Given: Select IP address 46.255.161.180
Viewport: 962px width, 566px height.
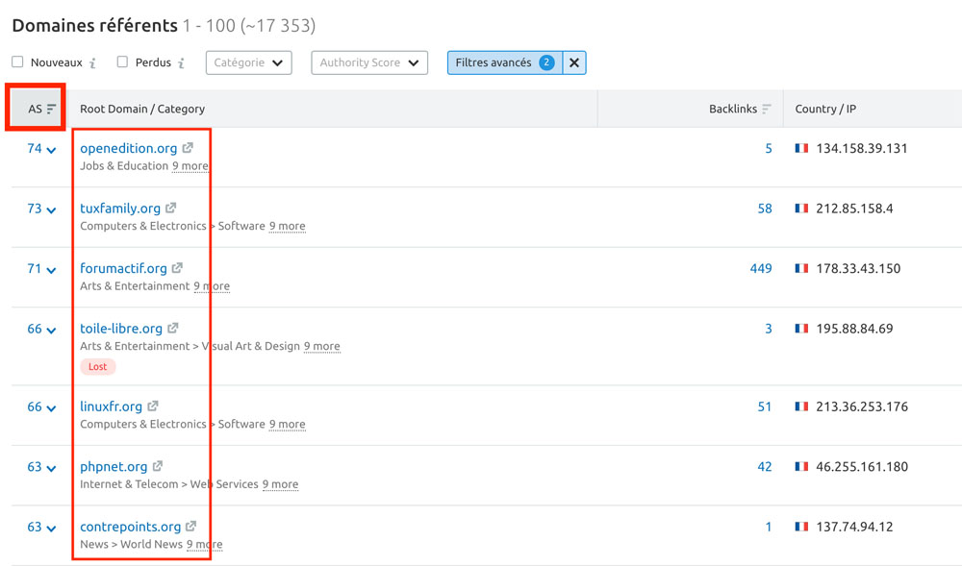Looking at the screenshot, I should point(862,467).
